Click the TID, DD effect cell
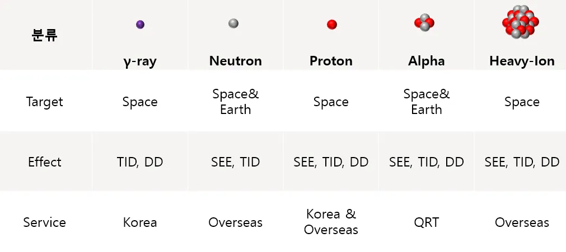566x252 pixels. [x=140, y=162]
